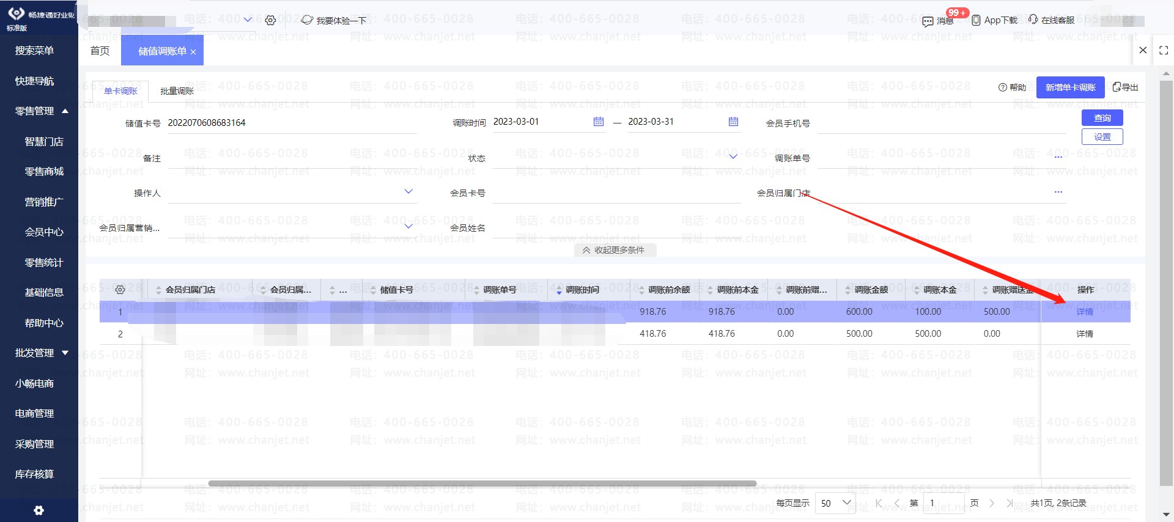Image resolution: width=1174 pixels, height=522 pixels.
Task: Click the 备注 input field
Action: pyautogui.click(x=292, y=158)
